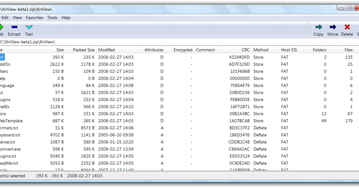
Task: Click the Test toolbar icon
Action: 29,27
